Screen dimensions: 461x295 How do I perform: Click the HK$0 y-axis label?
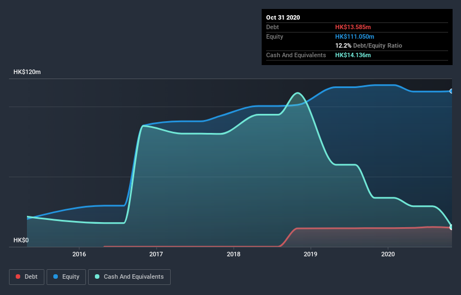[x=21, y=240]
